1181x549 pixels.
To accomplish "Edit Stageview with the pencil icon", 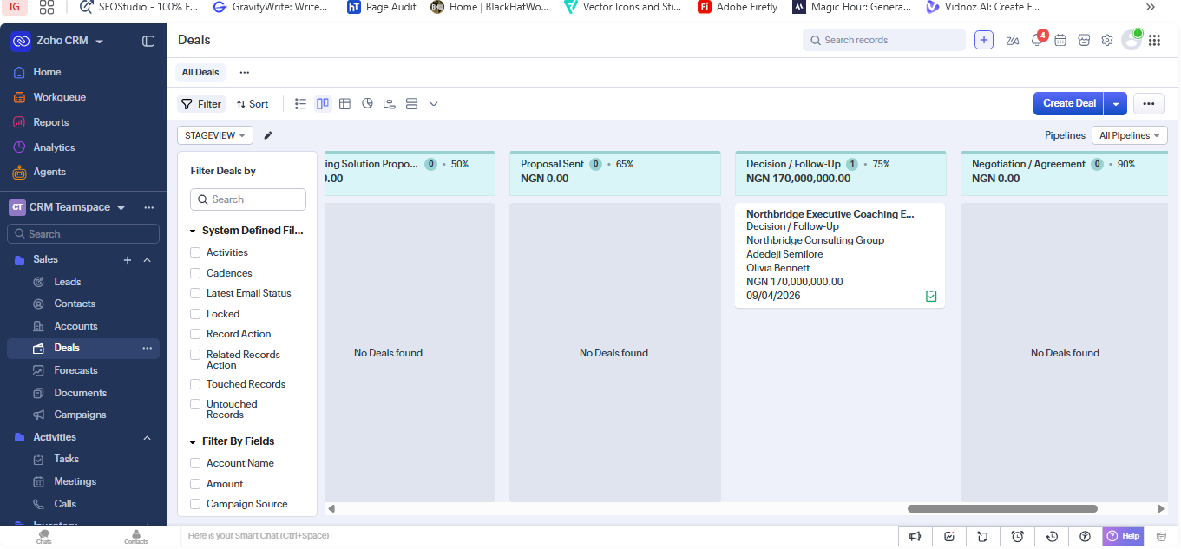I will (268, 135).
